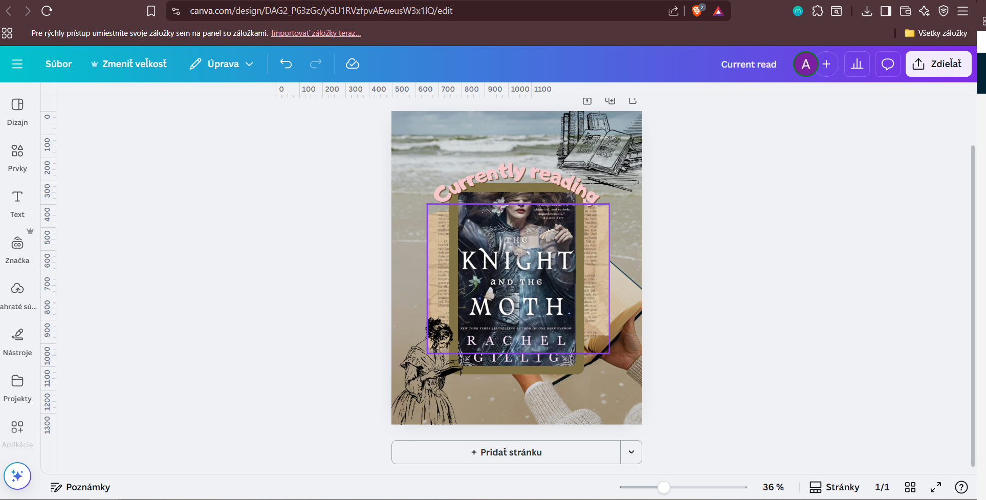
Task: Reload the browser page
Action: click(x=47, y=11)
